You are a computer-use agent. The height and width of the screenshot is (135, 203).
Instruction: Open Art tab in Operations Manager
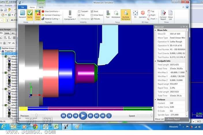(13, 33)
